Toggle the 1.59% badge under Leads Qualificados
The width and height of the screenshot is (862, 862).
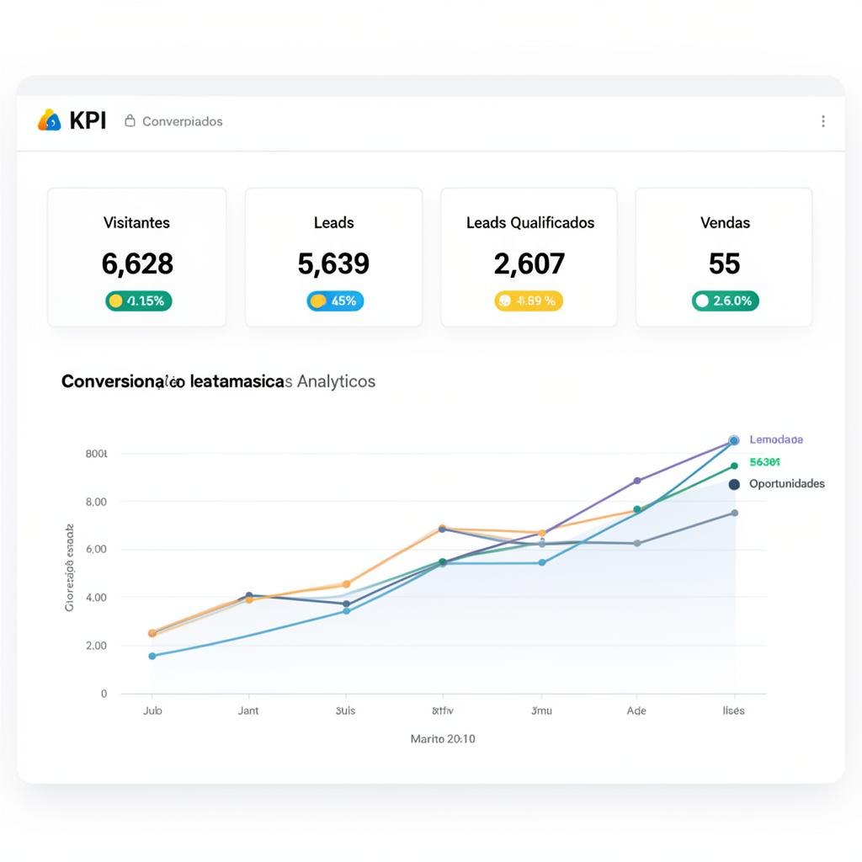[529, 301]
